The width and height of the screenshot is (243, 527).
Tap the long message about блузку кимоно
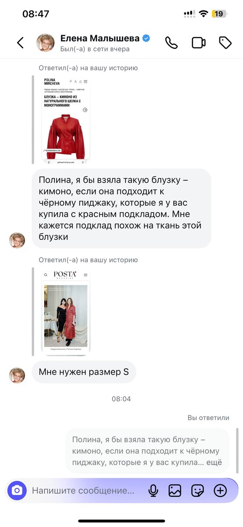[121, 208]
